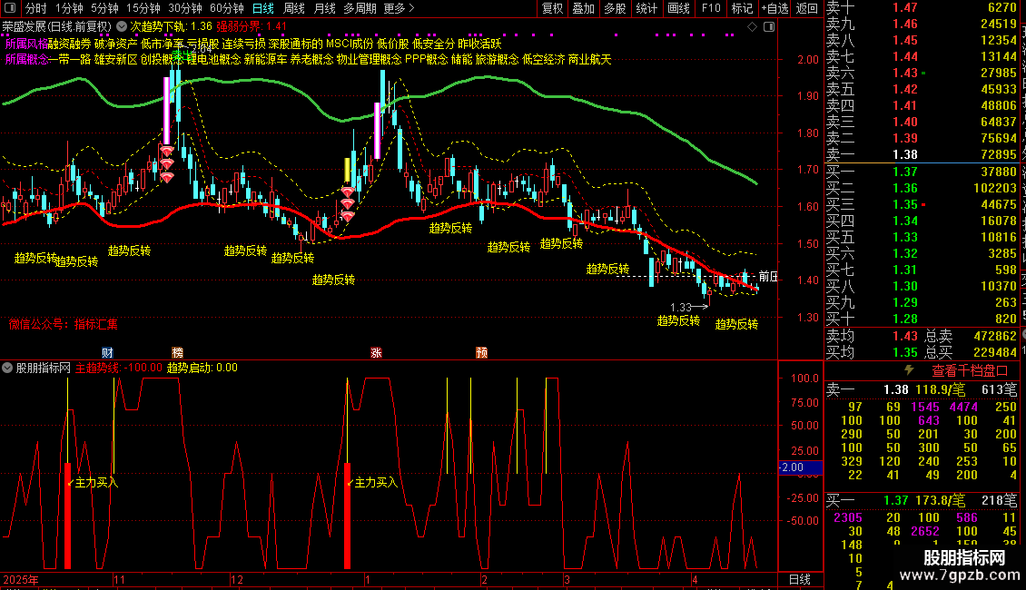Switch to 分时 intraday view
This screenshot has height=590, width=1026.
(36, 8)
